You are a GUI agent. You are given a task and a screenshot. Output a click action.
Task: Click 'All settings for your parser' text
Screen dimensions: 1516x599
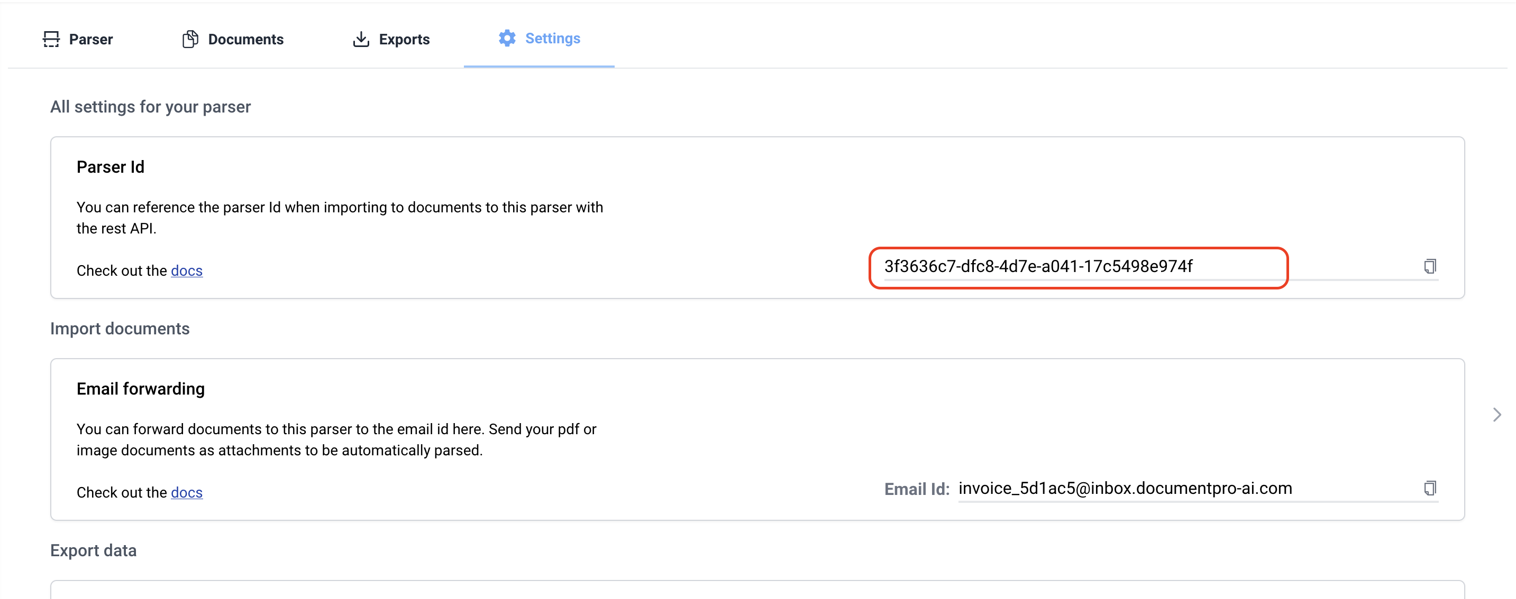(x=151, y=106)
